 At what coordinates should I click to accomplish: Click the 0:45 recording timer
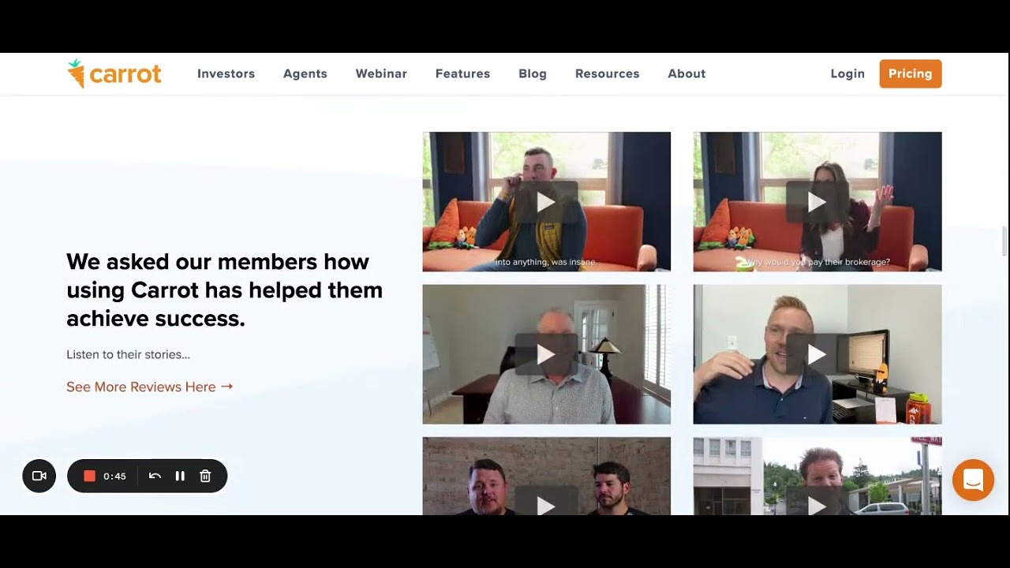pos(114,476)
